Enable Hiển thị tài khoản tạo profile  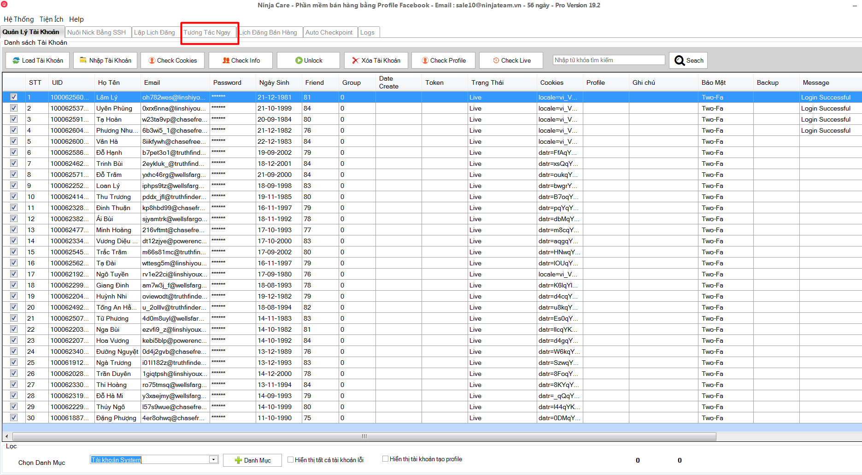point(386,458)
